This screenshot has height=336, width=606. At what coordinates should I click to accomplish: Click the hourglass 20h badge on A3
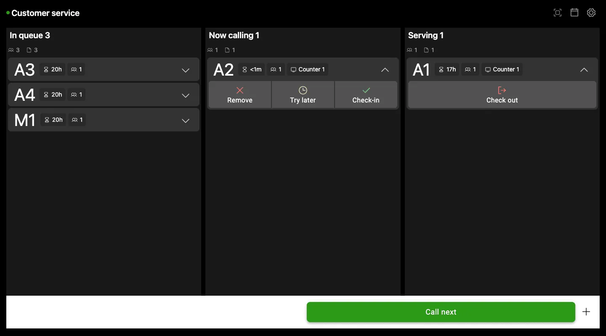[x=53, y=69]
